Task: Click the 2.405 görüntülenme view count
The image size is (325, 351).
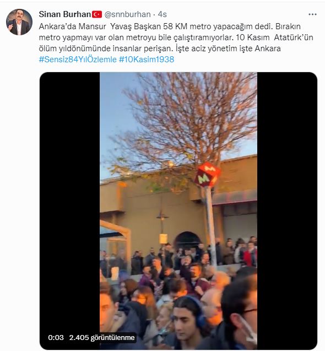Action: coord(102,338)
